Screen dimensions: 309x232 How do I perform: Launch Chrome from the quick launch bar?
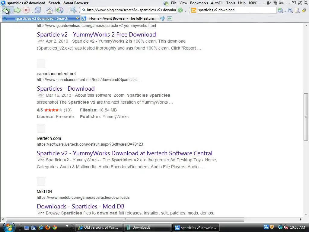54,227
